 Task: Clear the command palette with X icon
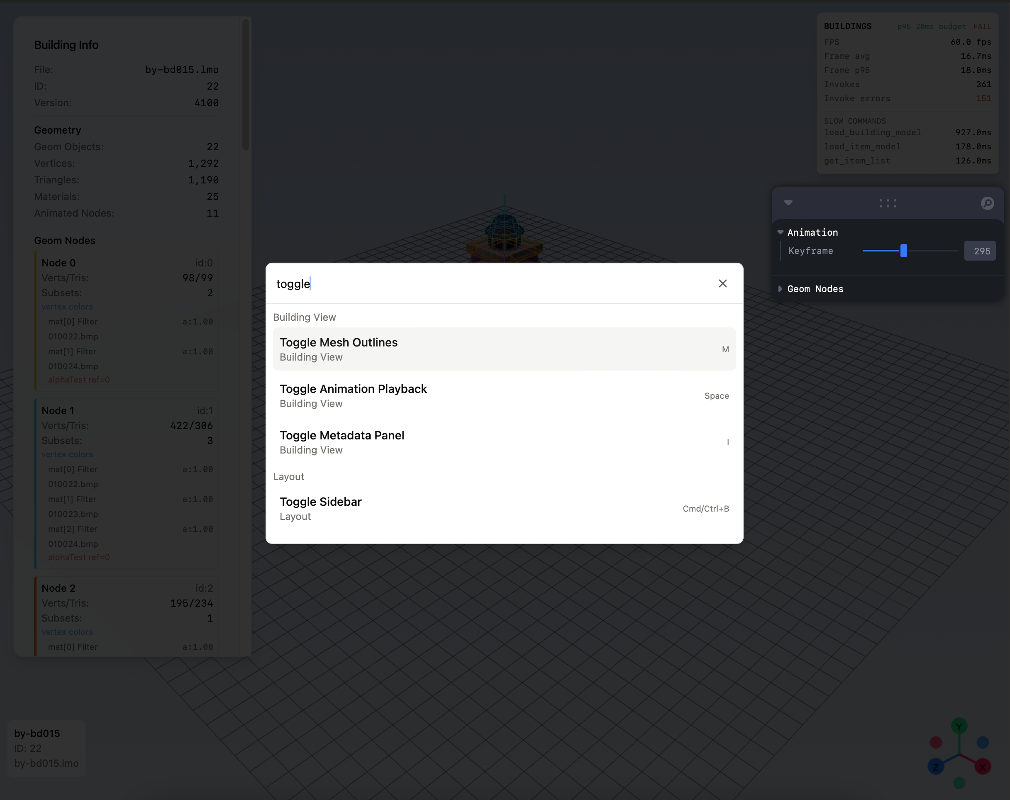click(x=722, y=283)
